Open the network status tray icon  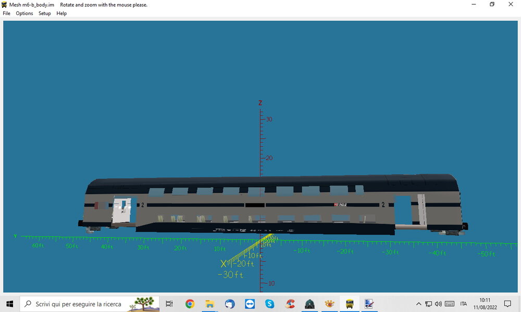(x=429, y=304)
